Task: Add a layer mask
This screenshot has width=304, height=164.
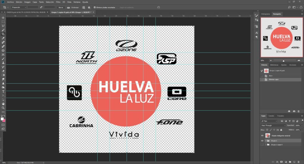Action: pyautogui.click(x=281, y=162)
